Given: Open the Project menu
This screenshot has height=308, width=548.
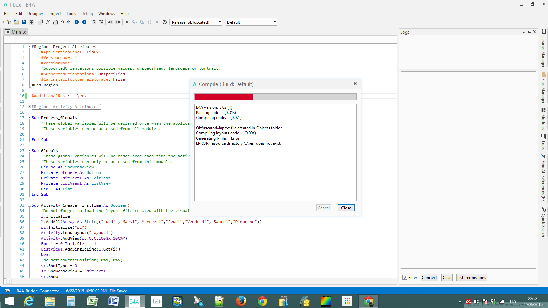Looking at the screenshot, I should coord(54,14).
